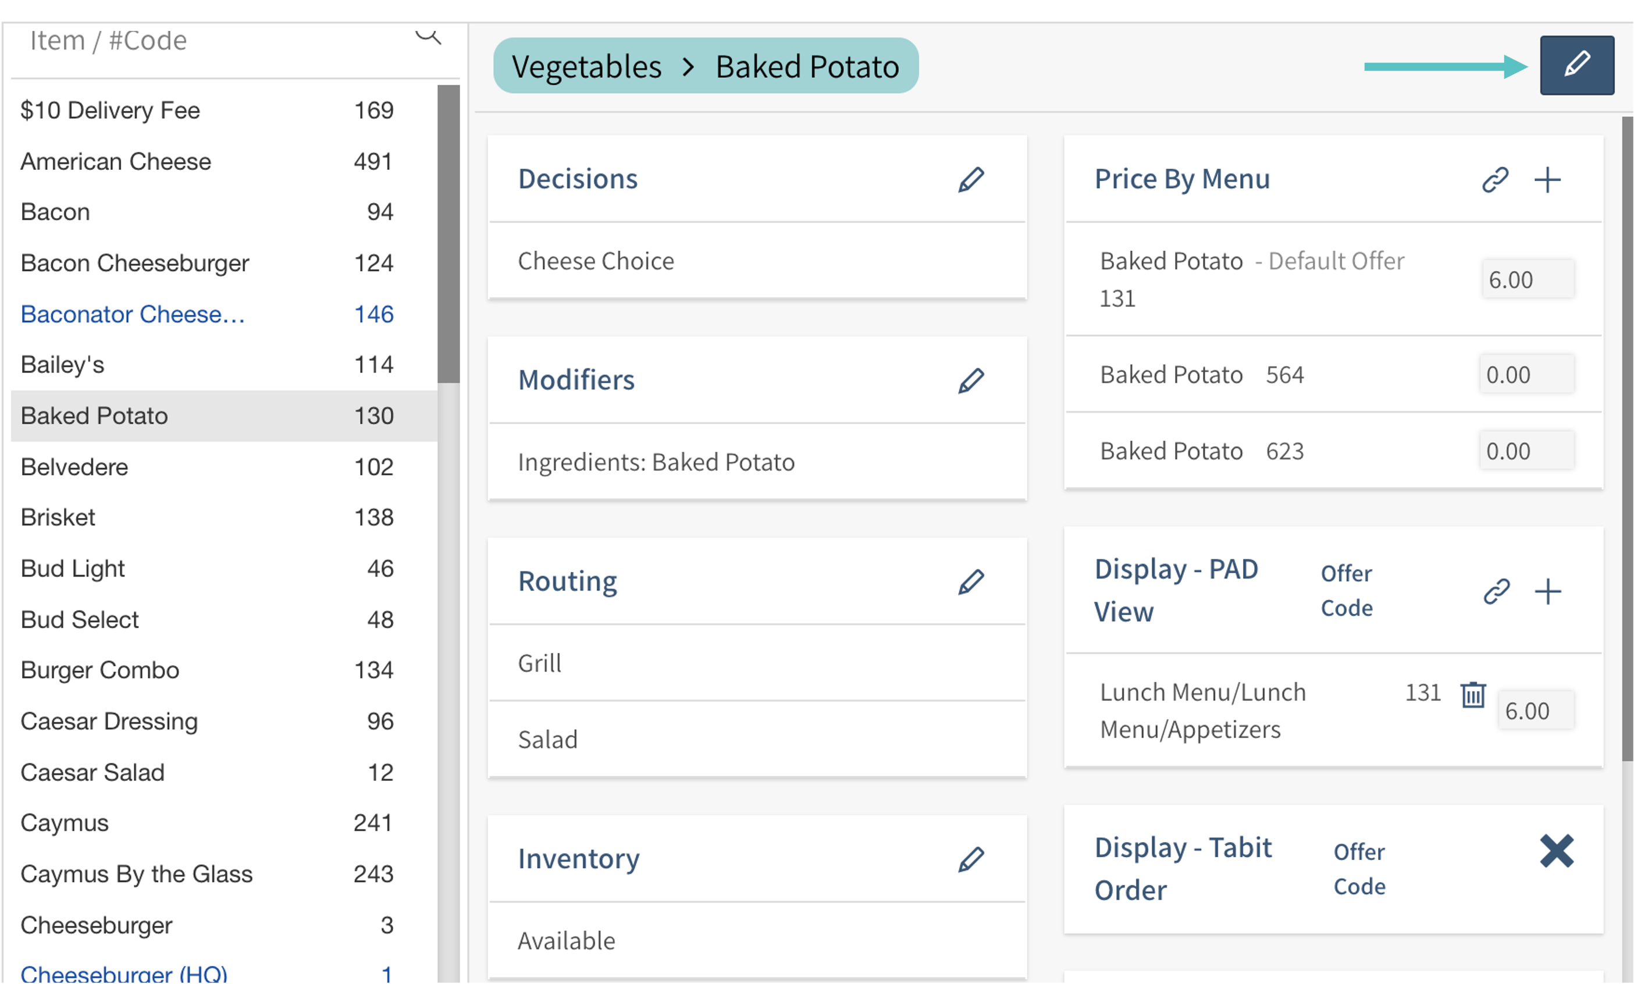Screen dimensions: 1634x984
Task: Click the item list vertical scrollbar
Action: tap(448, 233)
